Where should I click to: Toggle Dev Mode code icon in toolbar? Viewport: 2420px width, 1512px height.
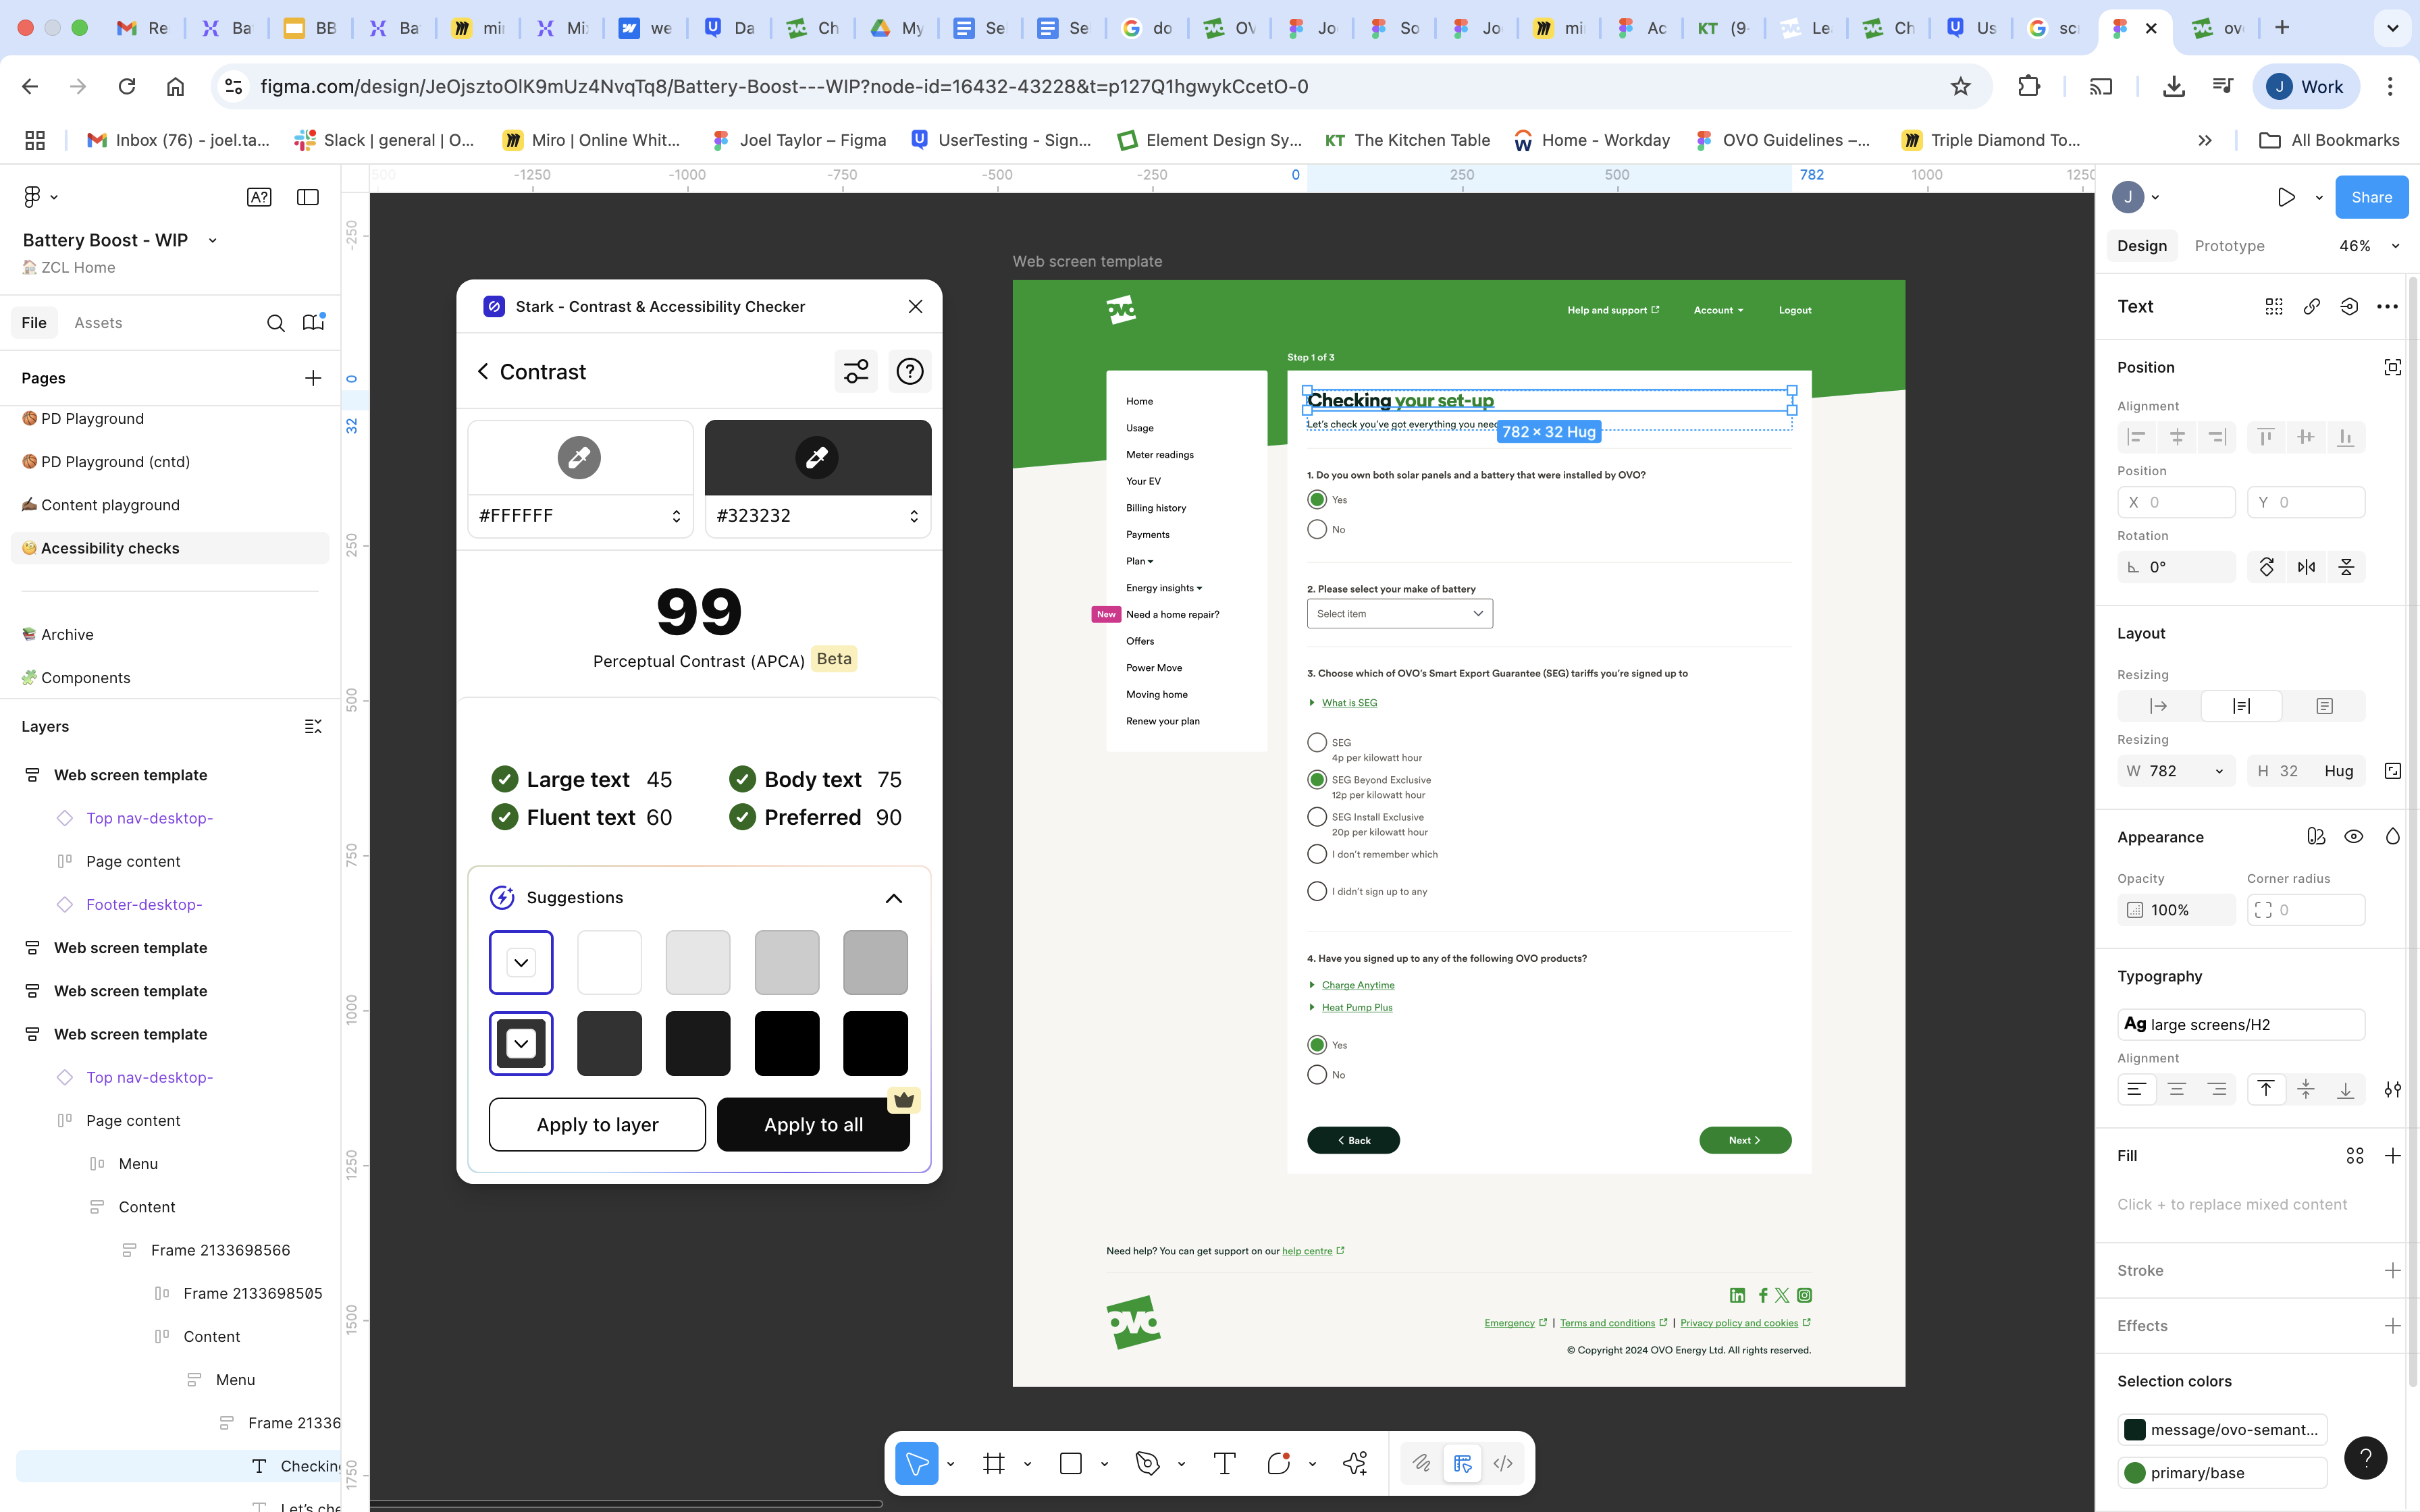pyautogui.click(x=1503, y=1464)
